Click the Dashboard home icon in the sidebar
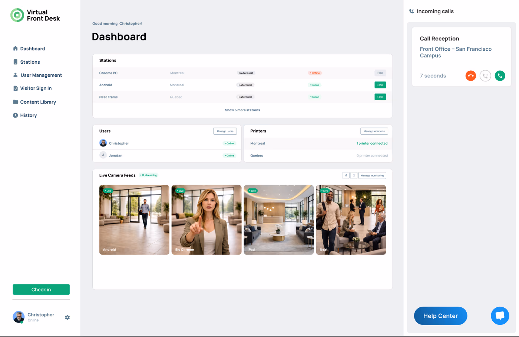 click(15, 48)
